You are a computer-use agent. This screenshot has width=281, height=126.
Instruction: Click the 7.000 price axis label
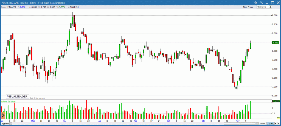coord(275,87)
